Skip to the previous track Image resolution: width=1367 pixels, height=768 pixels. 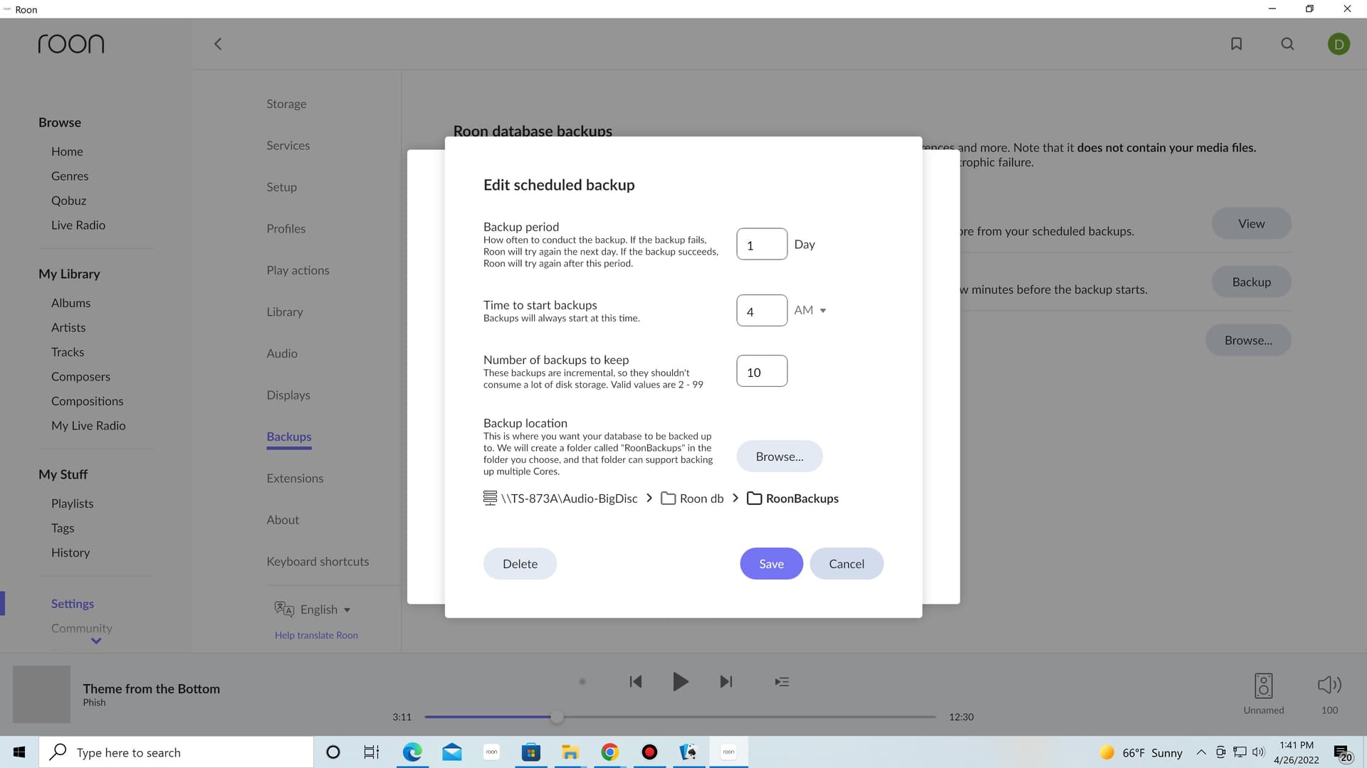coord(636,681)
